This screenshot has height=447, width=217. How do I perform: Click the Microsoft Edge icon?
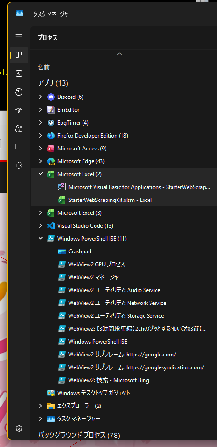coord(50,161)
